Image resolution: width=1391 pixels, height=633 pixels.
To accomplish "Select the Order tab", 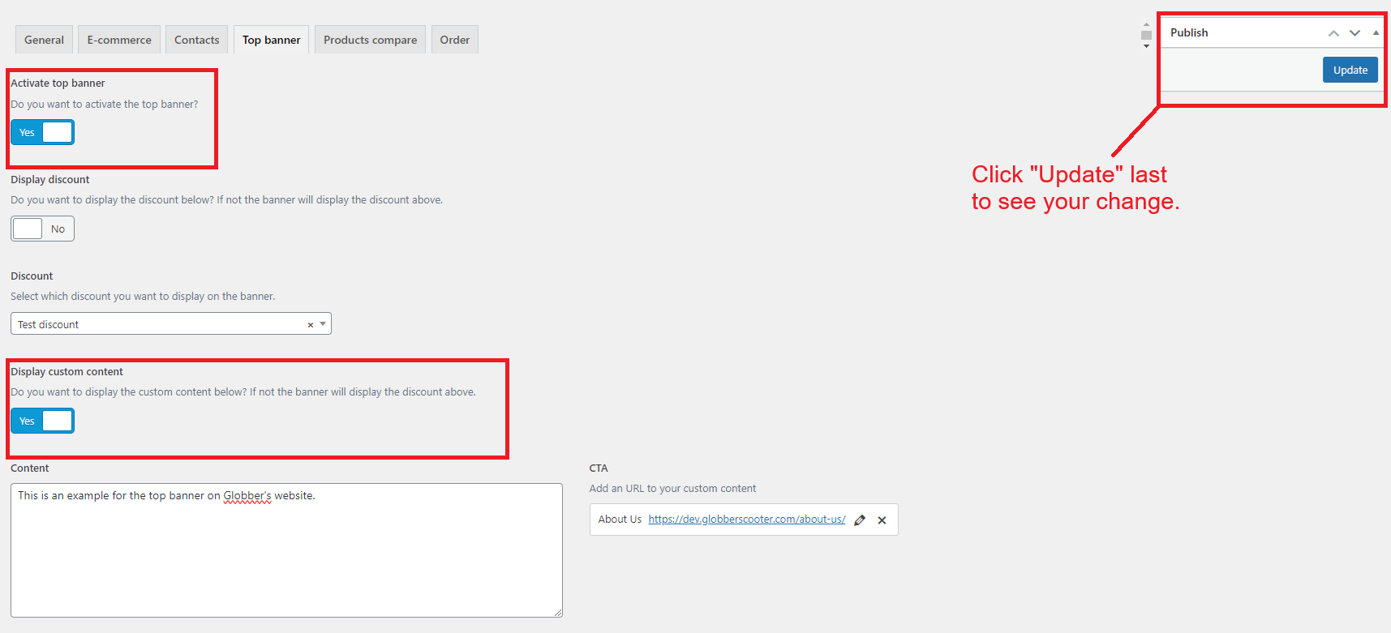I will [x=454, y=40].
